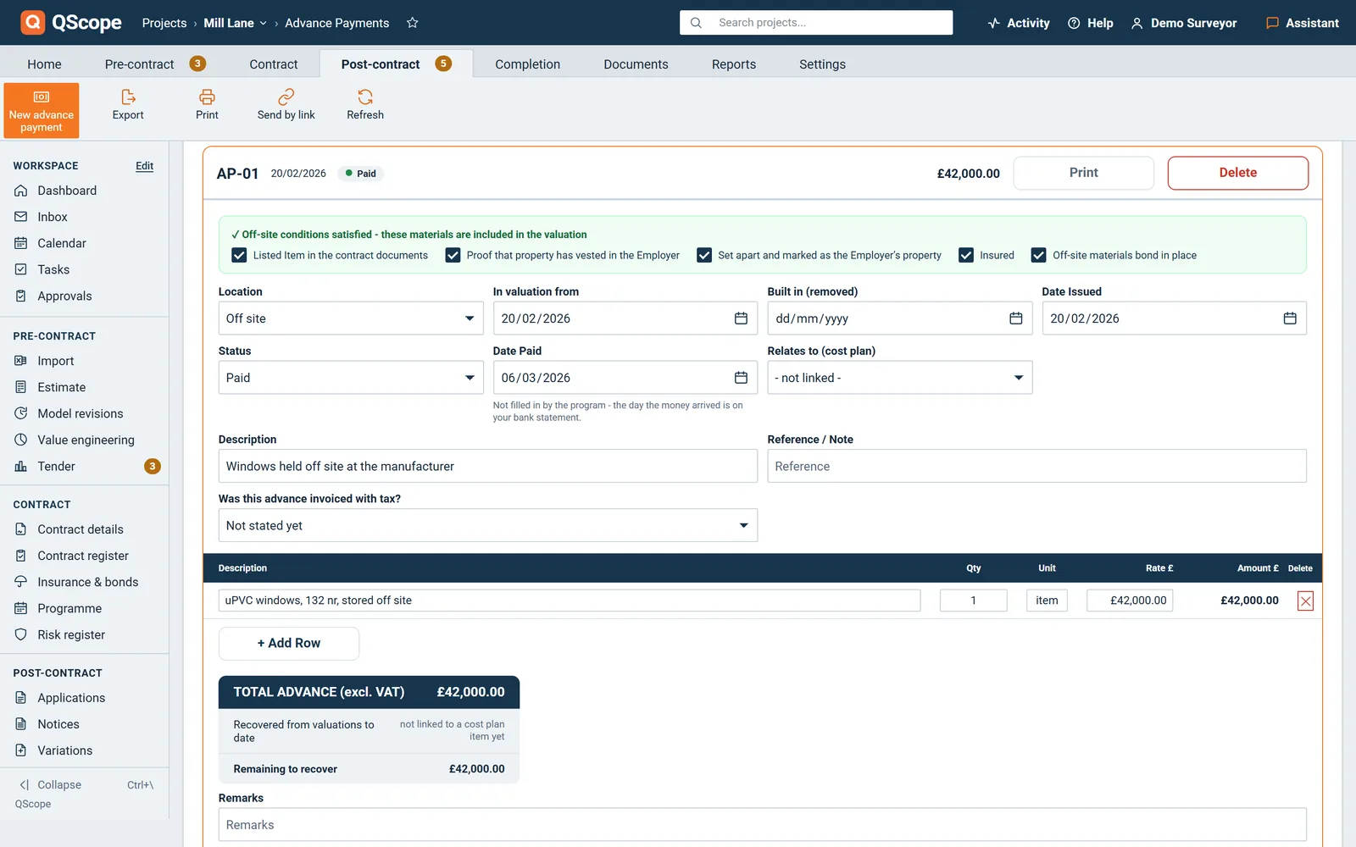The height and width of the screenshot is (847, 1356).
Task: Click the Print button beside Delete
Action: point(1084,173)
